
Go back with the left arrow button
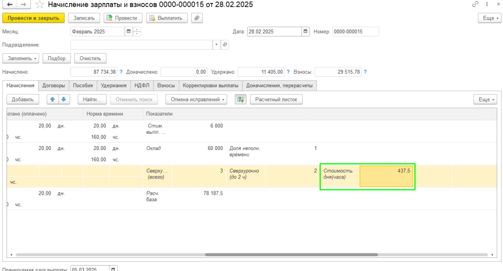pyautogui.click(x=10, y=4)
